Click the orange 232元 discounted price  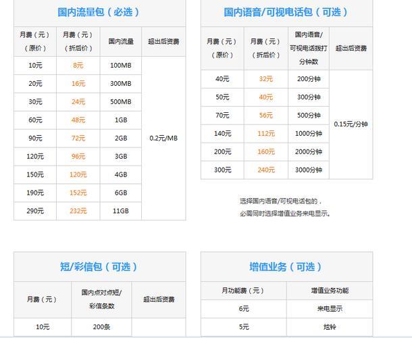pos(78,211)
